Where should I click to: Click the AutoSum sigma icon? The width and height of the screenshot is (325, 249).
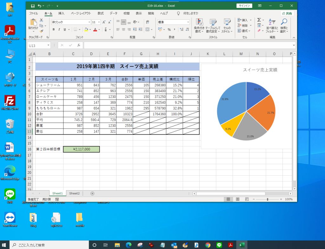259,20
